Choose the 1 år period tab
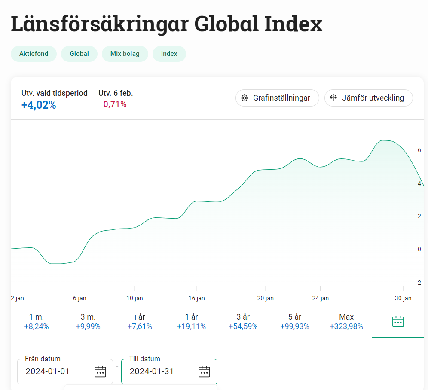This screenshot has height=390, width=428. tap(191, 322)
